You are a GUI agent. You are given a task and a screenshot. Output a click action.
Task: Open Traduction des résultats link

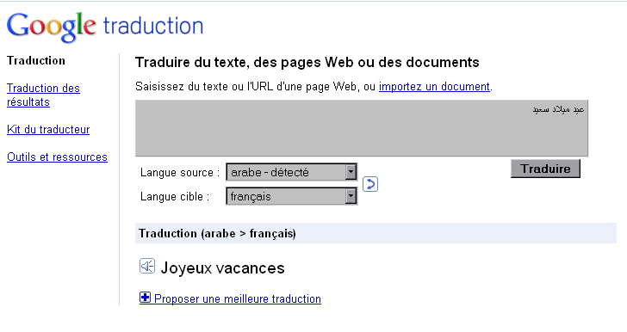(43, 95)
